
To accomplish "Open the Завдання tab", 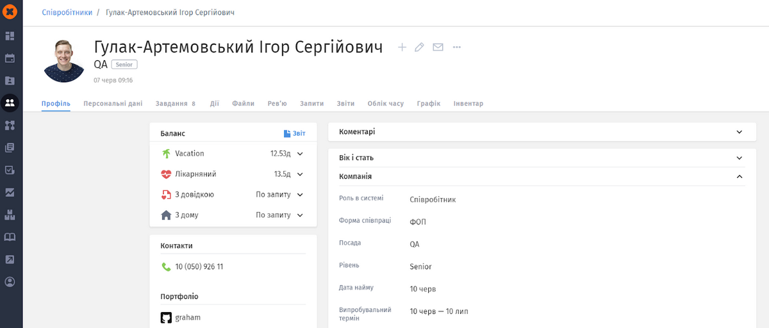I will pos(172,104).
